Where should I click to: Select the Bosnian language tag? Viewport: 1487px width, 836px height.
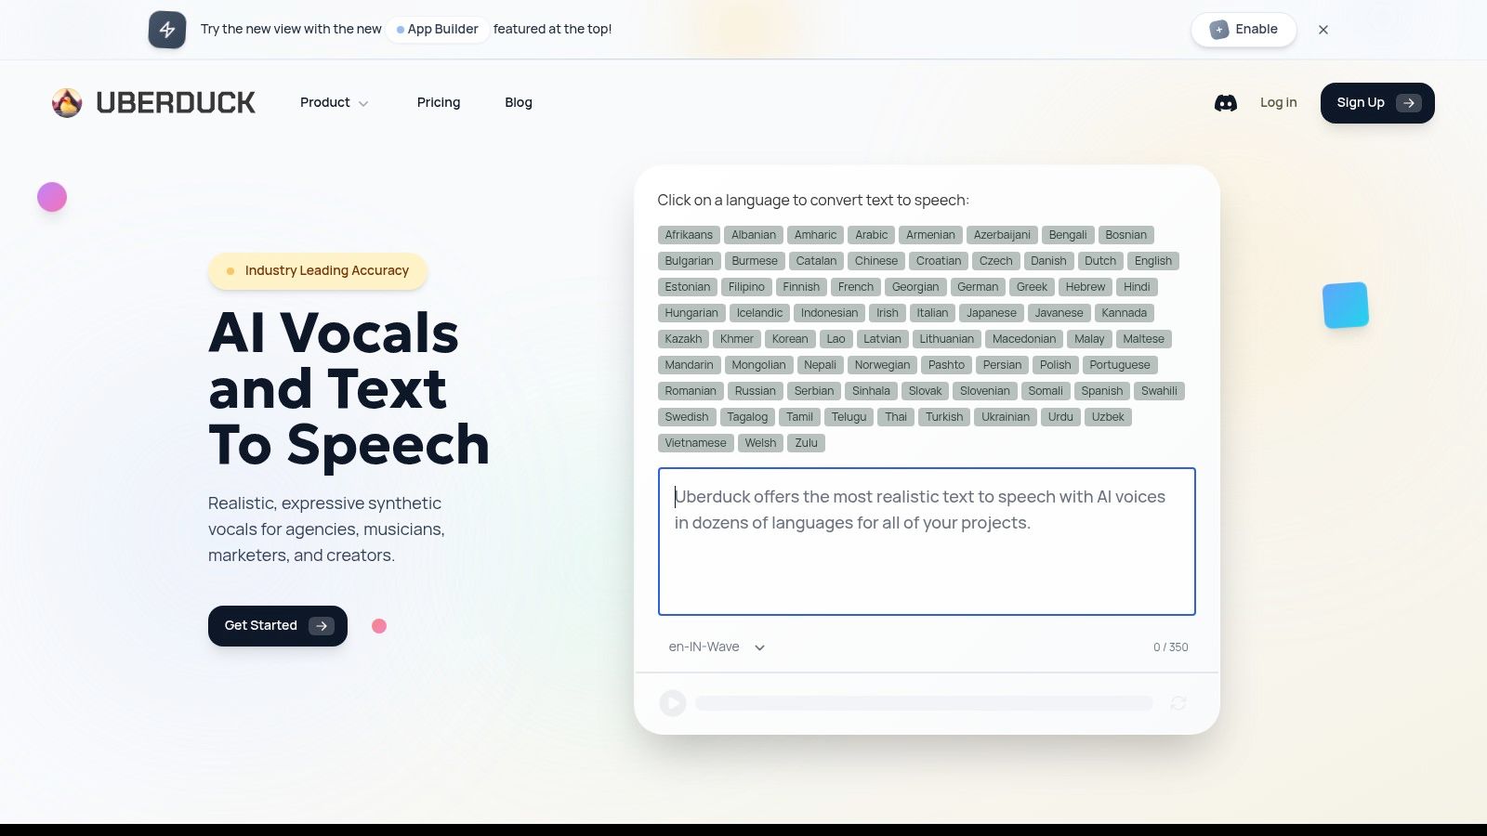click(1125, 235)
